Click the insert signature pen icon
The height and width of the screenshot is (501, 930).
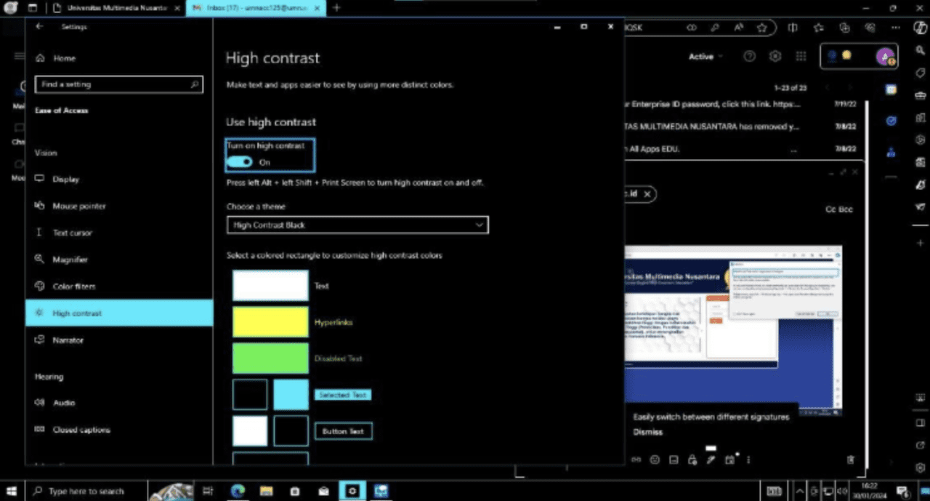pyautogui.click(x=711, y=460)
